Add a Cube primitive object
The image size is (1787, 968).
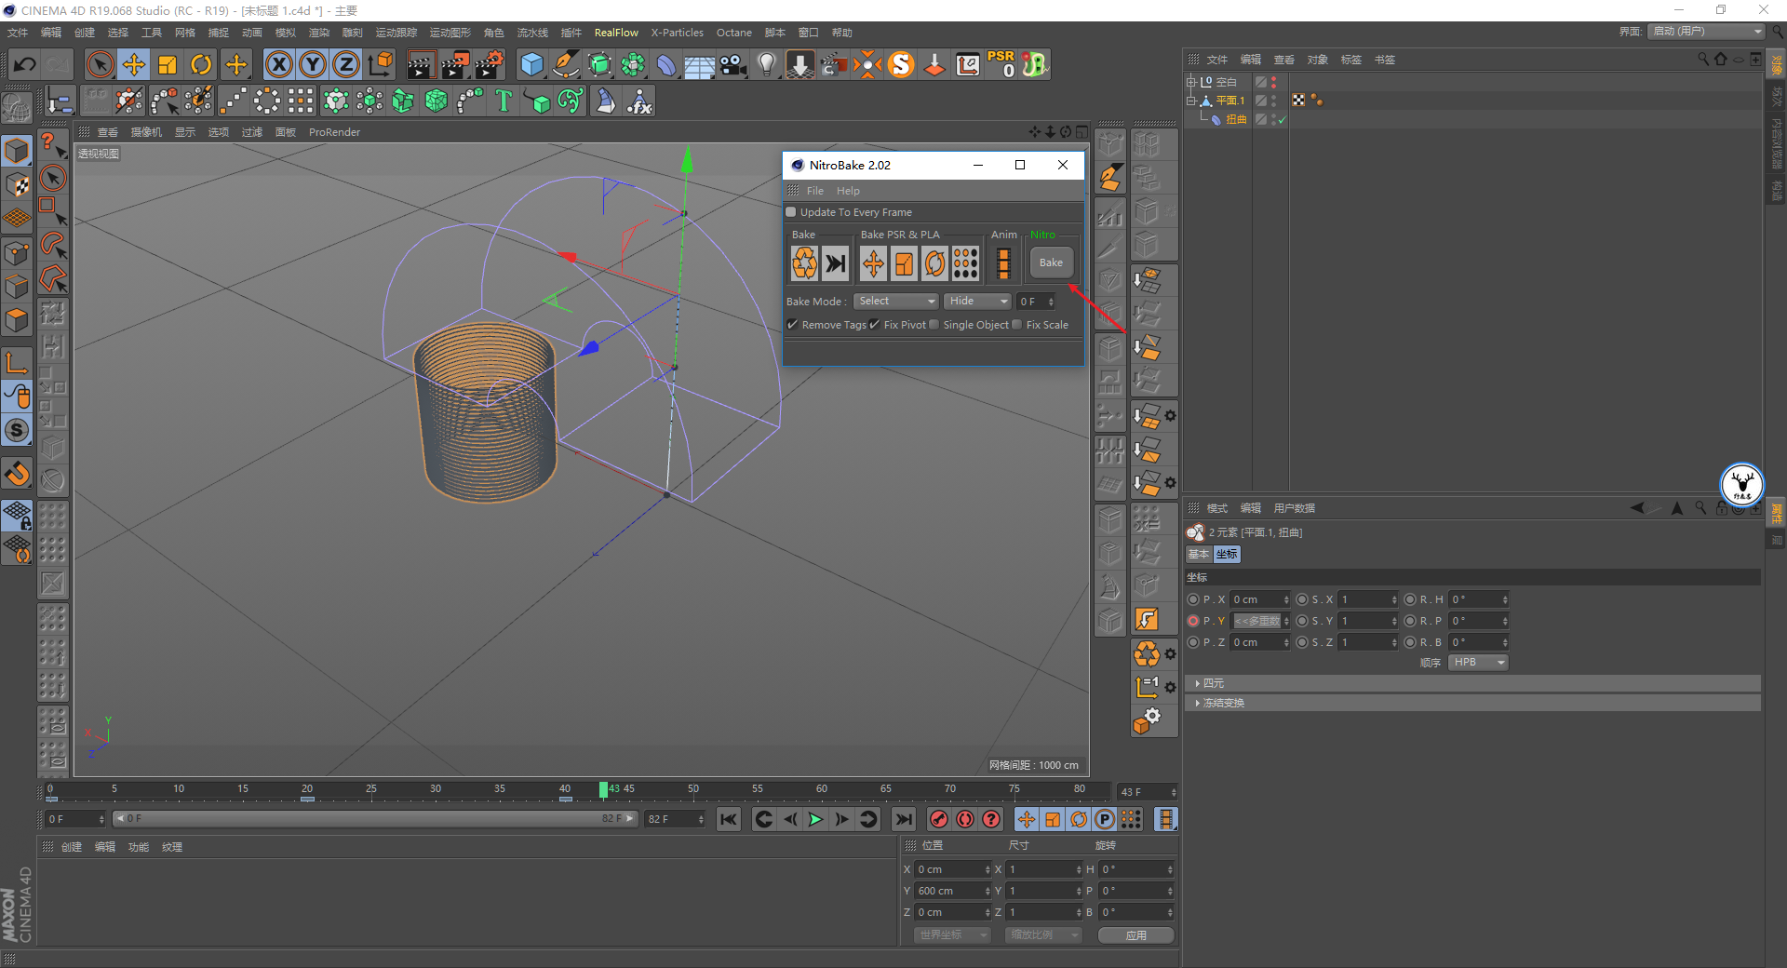click(x=531, y=64)
